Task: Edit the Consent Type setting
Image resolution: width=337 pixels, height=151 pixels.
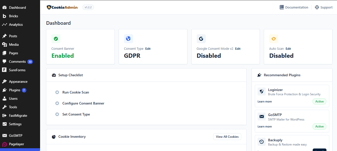Action: pyautogui.click(x=148, y=49)
